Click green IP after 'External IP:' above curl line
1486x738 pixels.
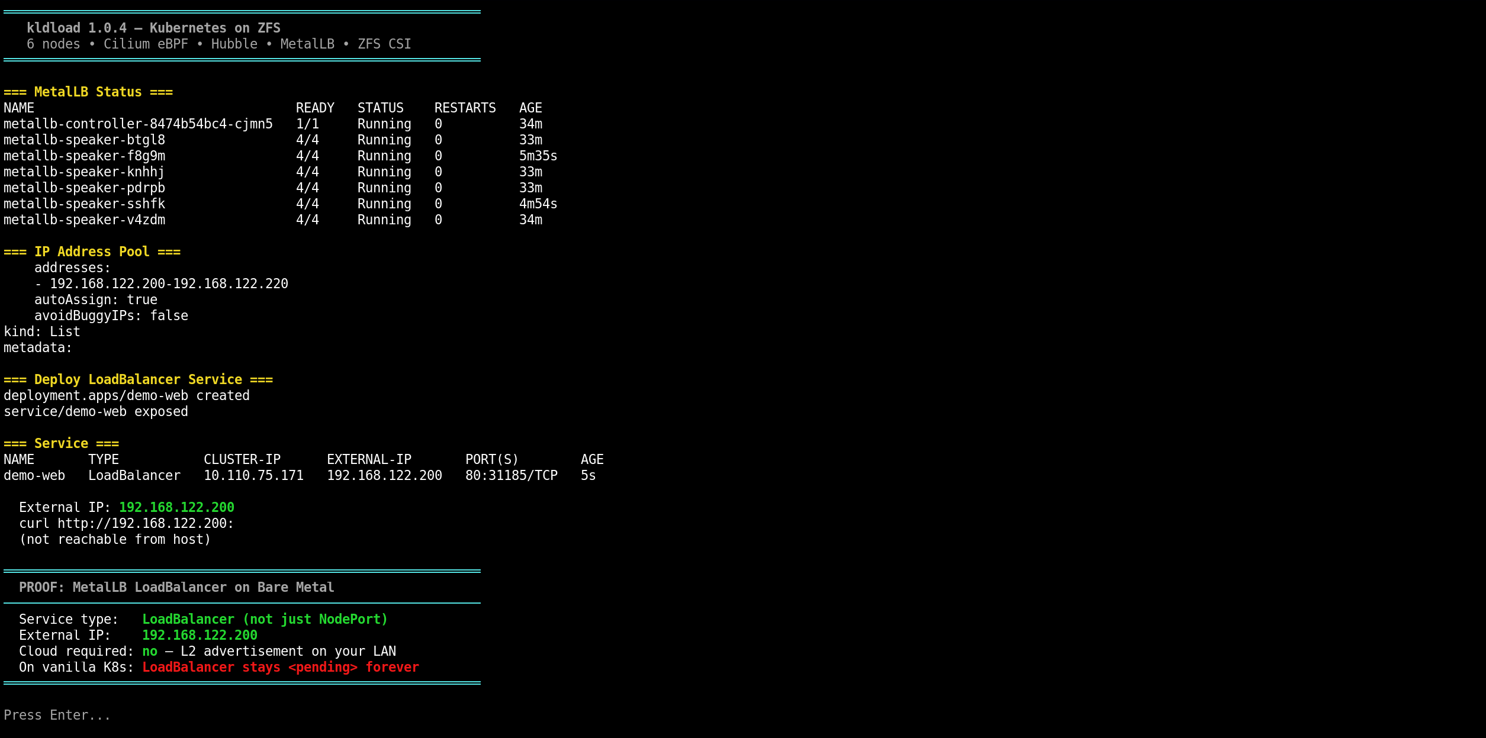pos(176,507)
